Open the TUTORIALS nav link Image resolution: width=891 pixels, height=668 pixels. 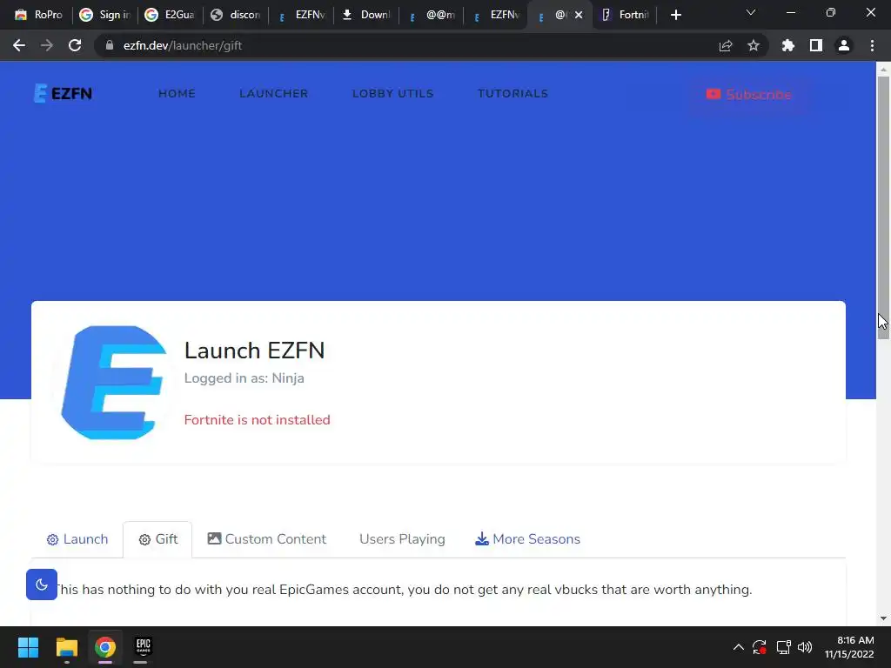(512, 94)
